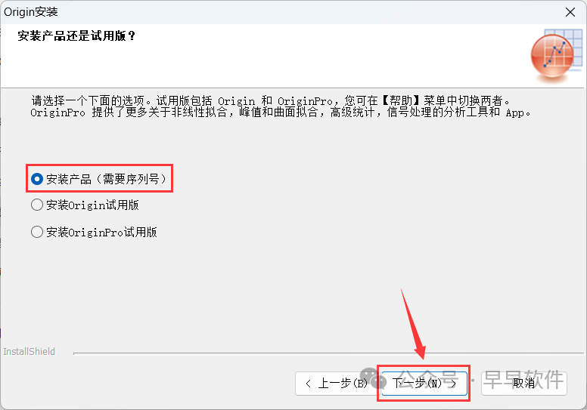Click the red arrow pointing at 下一步
The height and width of the screenshot is (410, 587).
click(x=414, y=324)
